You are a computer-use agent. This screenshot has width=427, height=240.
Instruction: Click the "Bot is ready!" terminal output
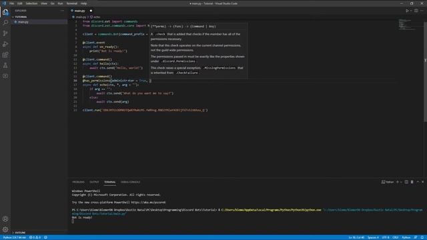(x=82, y=217)
